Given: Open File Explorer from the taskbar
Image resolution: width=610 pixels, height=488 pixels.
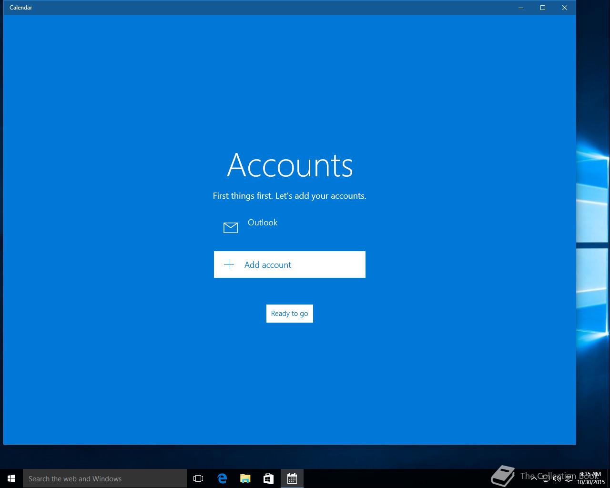Looking at the screenshot, I should point(245,478).
